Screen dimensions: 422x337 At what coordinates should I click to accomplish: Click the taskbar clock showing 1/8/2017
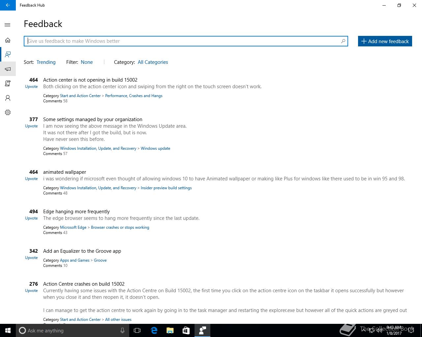[x=394, y=330]
